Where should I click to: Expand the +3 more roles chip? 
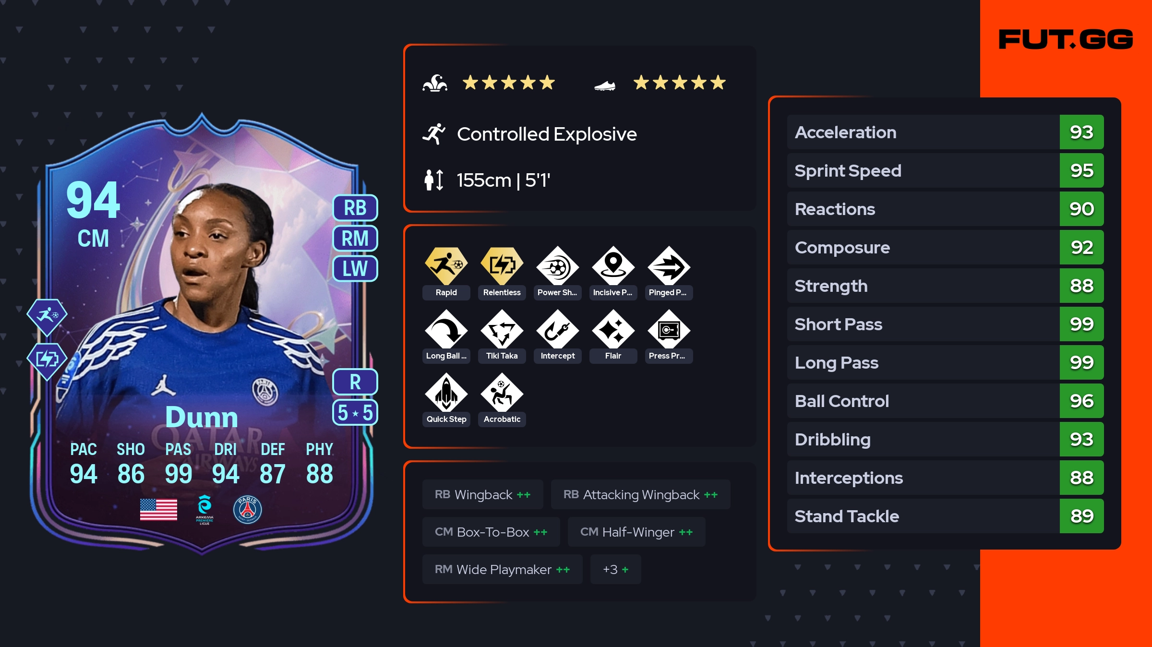(x=615, y=569)
